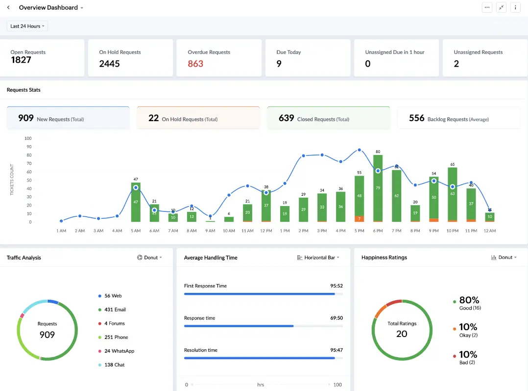
Task: Open the dashboard info icon
Action: 515,7
